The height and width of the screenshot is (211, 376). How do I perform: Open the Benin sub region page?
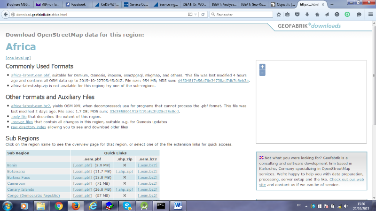12,165
